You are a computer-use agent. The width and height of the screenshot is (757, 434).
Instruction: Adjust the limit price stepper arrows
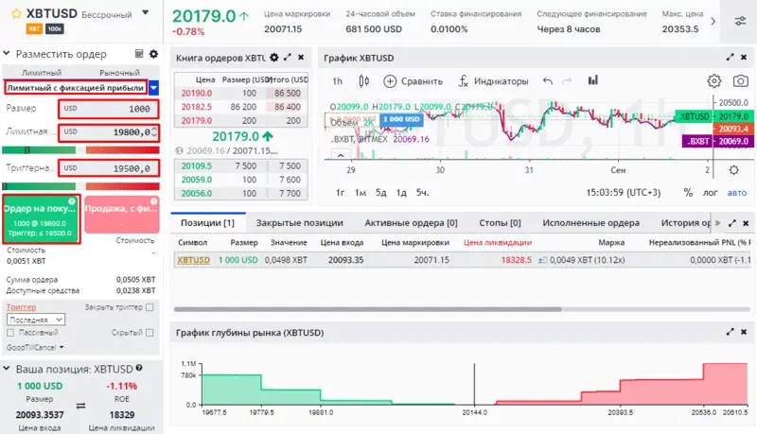pyautogui.click(x=154, y=132)
